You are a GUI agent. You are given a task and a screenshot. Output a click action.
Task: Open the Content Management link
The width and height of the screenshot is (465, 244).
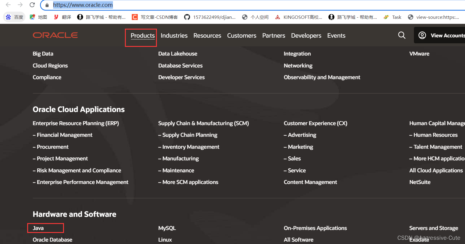coord(310,182)
